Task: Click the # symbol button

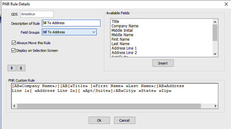Action: [12, 68]
